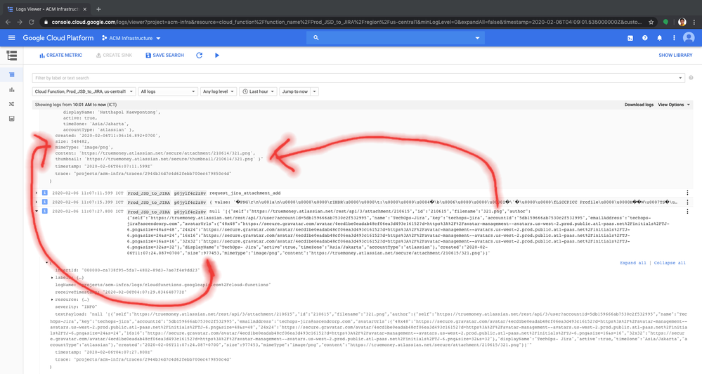Open the Cloud Function resource dropdown
Viewport: 702px width, 374px height.
pyautogui.click(x=84, y=91)
